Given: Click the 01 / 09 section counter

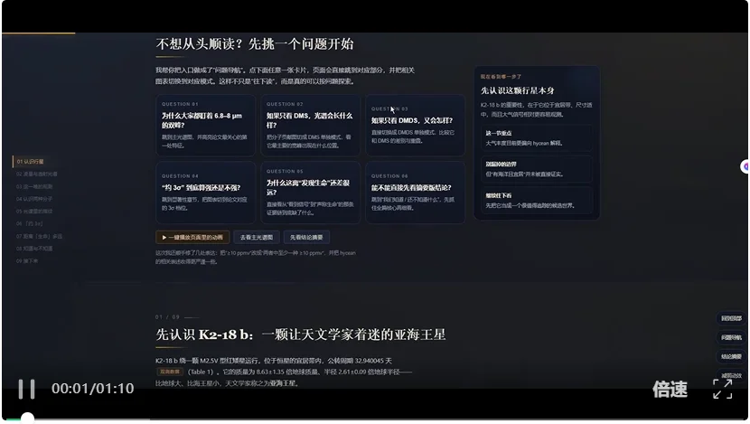Looking at the screenshot, I should pyautogui.click(x=167, y=316).
